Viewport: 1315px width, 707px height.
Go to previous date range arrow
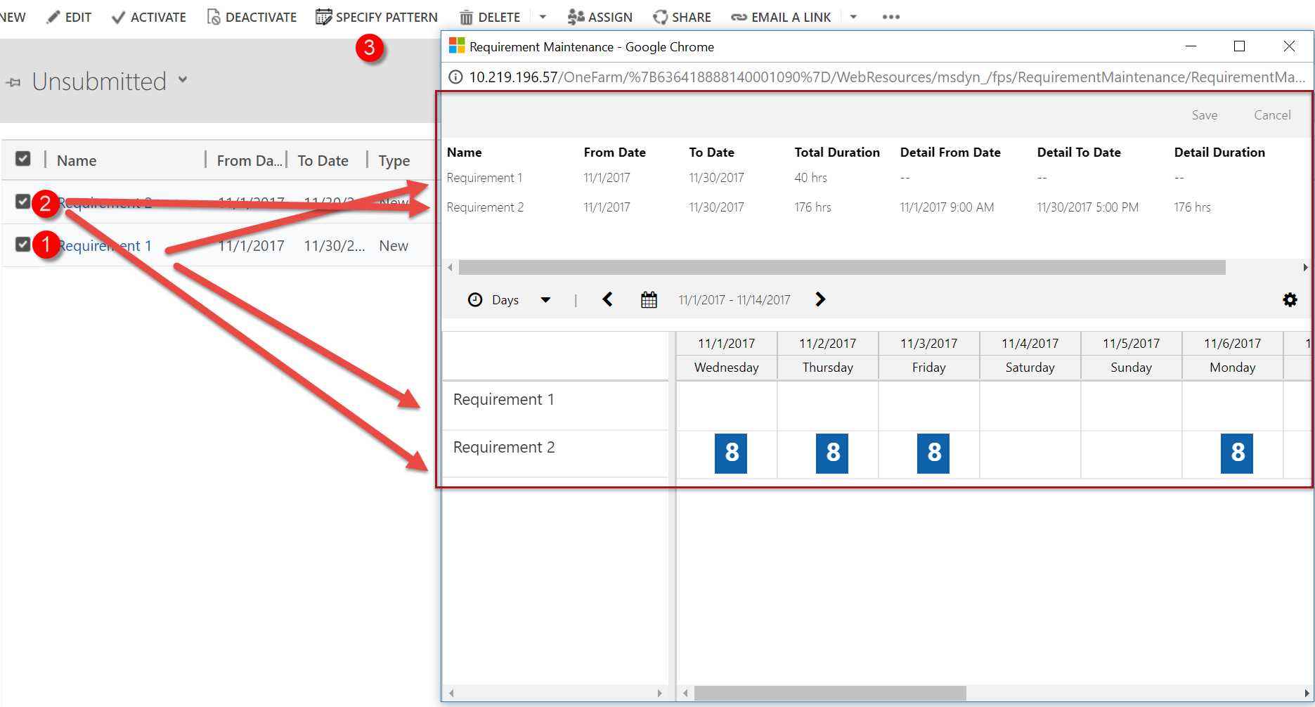pyautogui.click(x=608, y=300)
